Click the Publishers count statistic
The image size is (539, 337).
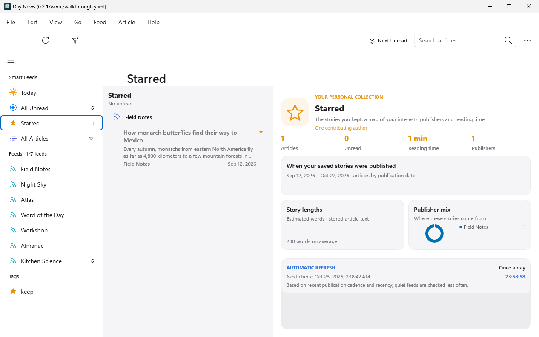483,143
